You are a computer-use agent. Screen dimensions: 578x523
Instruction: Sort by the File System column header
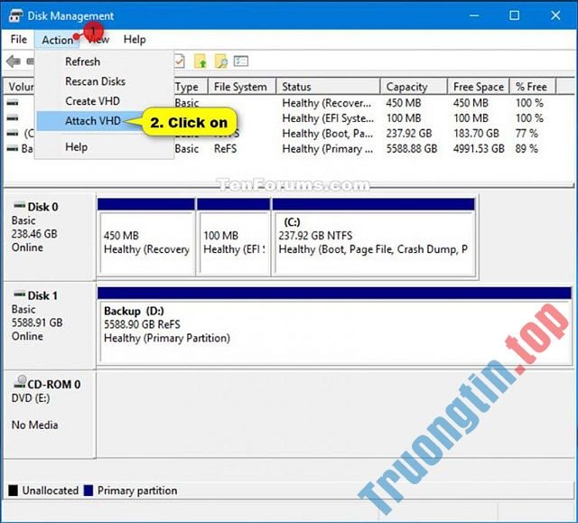(242, 87)
